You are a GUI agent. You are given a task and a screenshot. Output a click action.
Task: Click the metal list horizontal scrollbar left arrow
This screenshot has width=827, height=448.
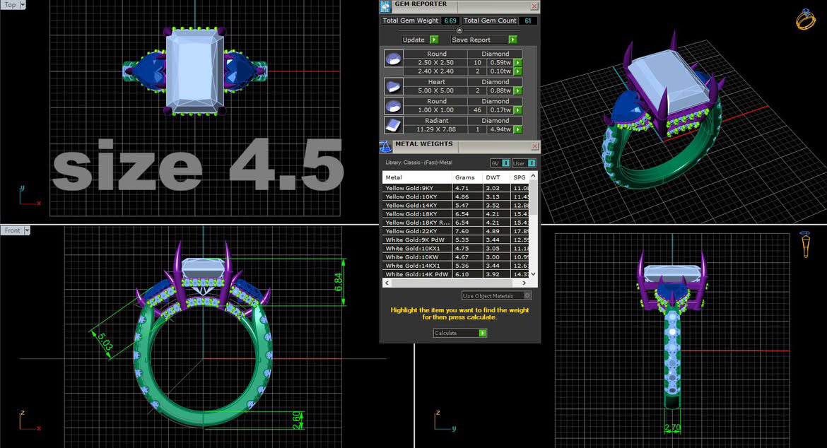(387, 283)
